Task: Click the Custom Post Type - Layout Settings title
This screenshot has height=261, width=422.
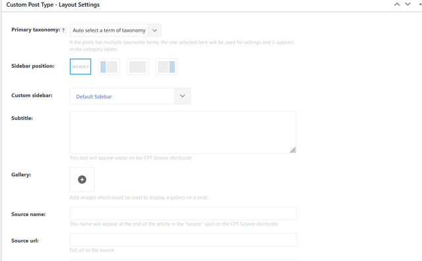Action: pos(53,5)
